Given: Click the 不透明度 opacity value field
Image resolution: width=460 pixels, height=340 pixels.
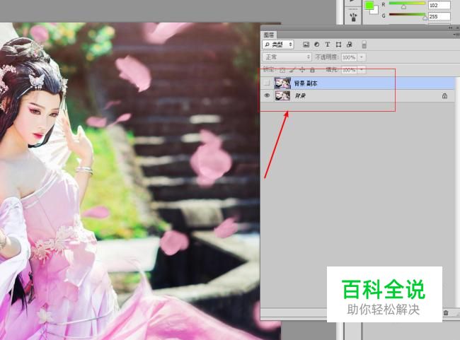Looking at the screenshot, I should [x=349, y=57].
